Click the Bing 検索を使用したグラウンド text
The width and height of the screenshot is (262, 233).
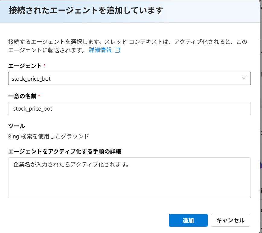tap(49, 136)
